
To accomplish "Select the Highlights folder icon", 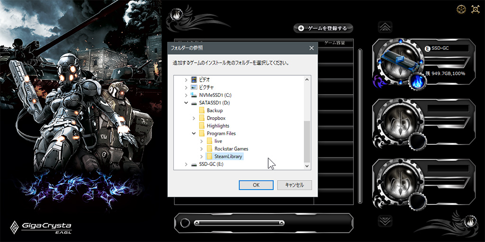I will coord(202,126).
